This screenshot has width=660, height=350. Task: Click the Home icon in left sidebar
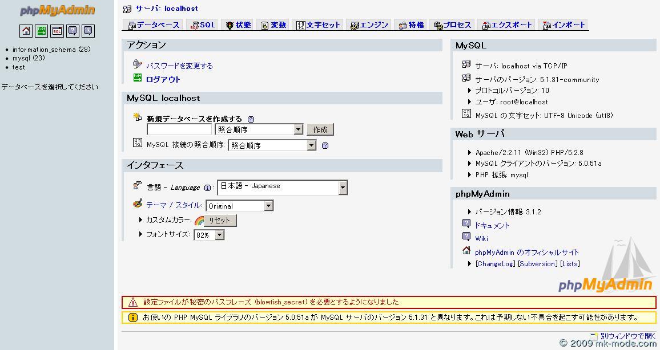click(26, 31)
